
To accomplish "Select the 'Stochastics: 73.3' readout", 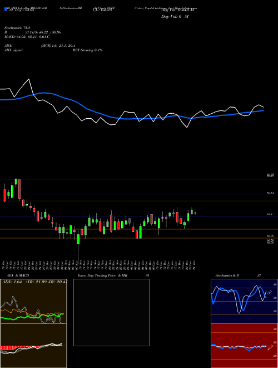I will pyautogui.click(x=17, y=28).
